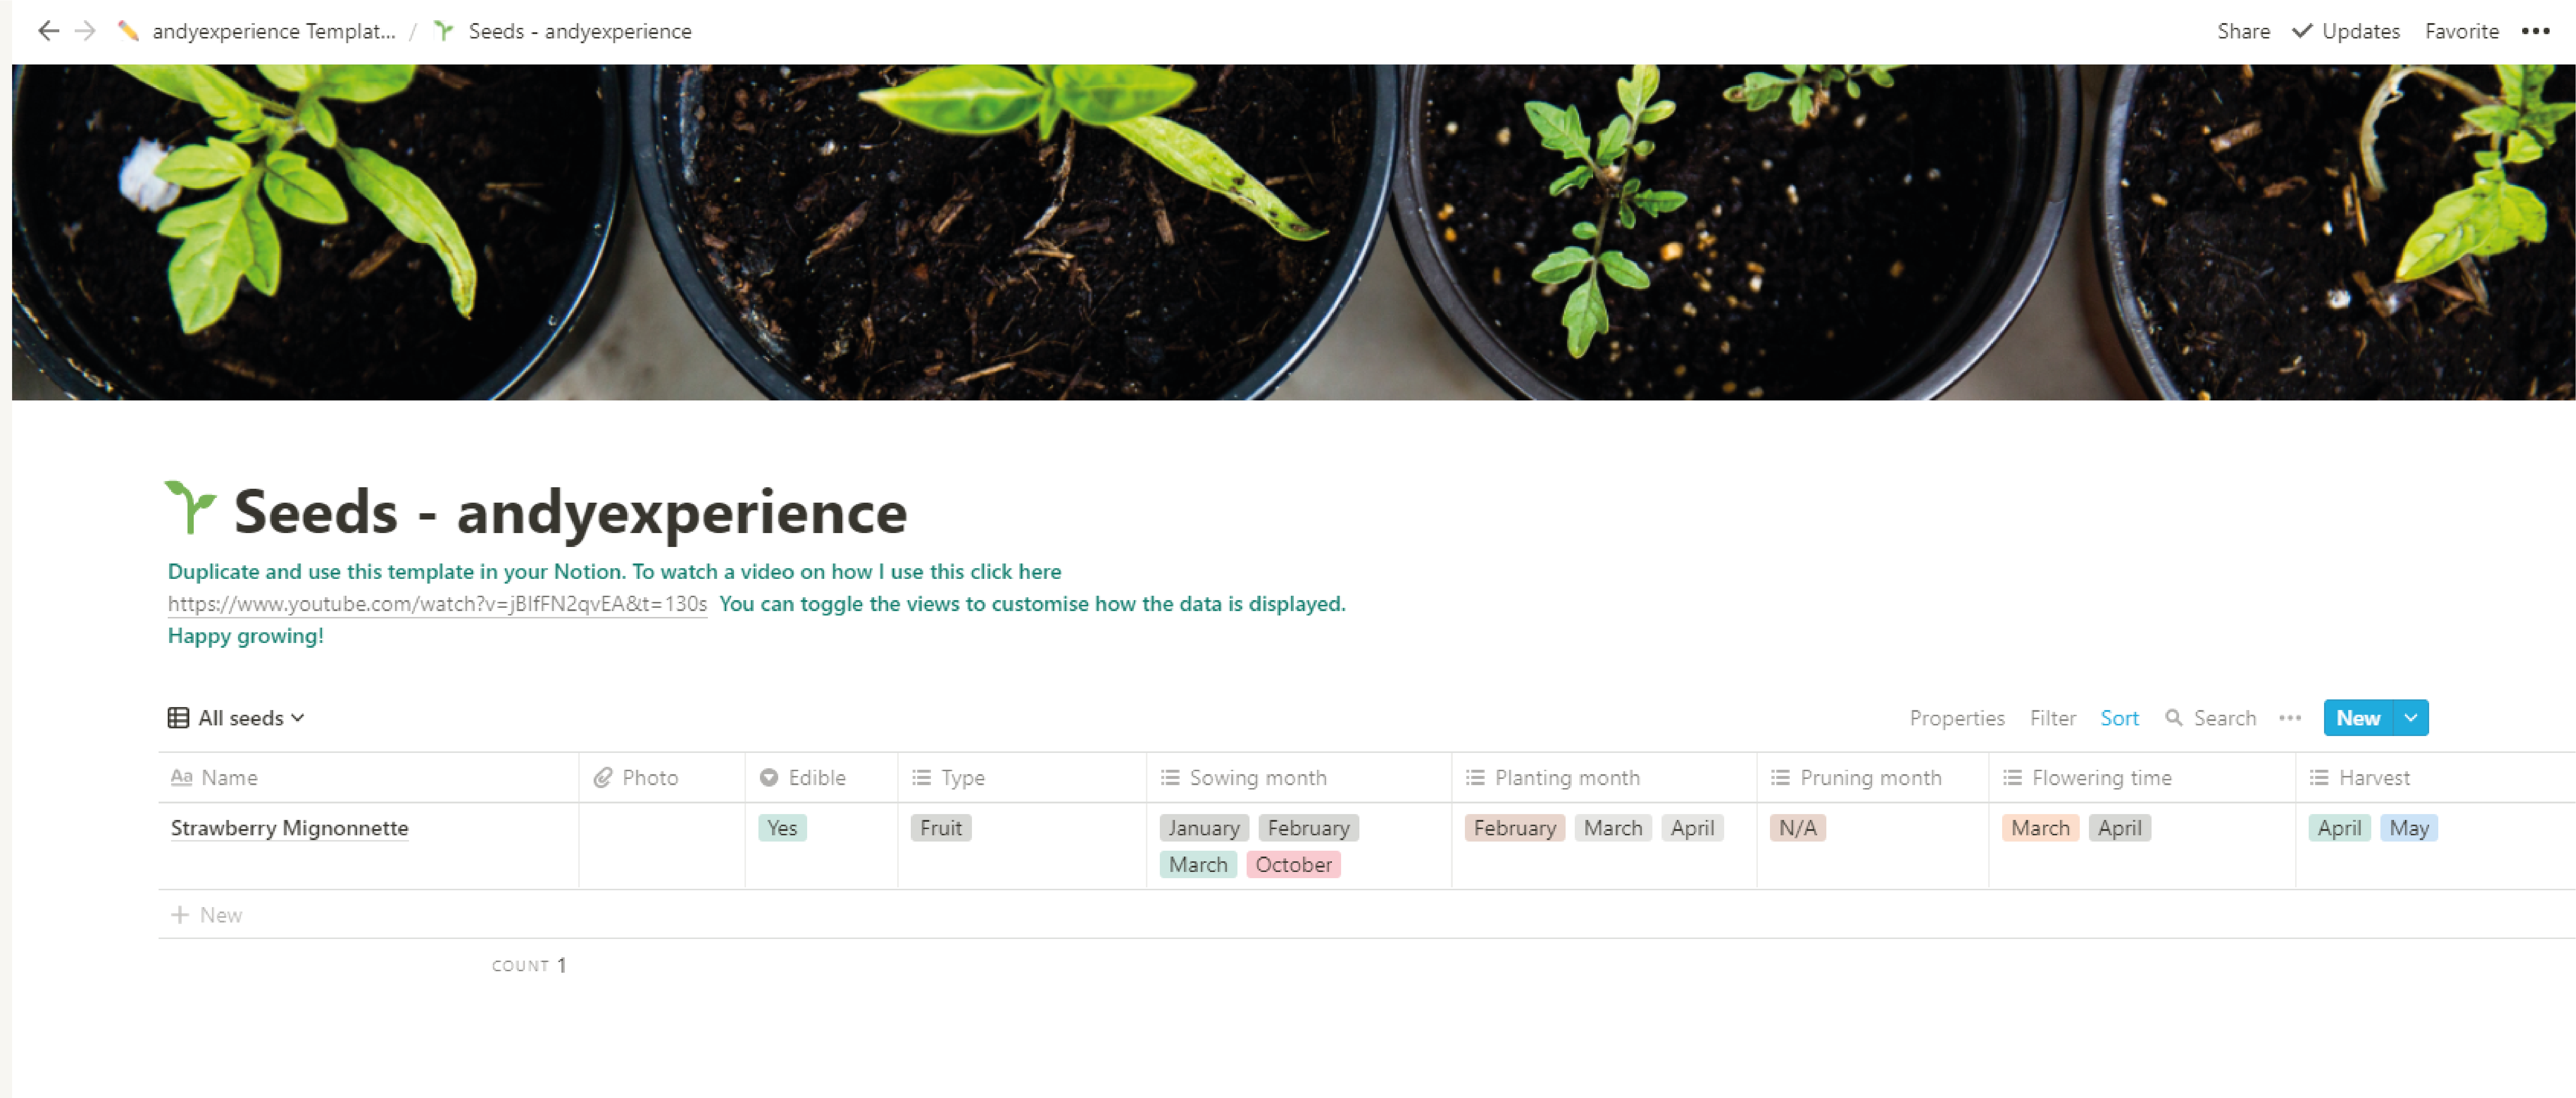Click the cover image of seedlings
Screen dimensions: 2576x1098
click(x=1293, y=232)
